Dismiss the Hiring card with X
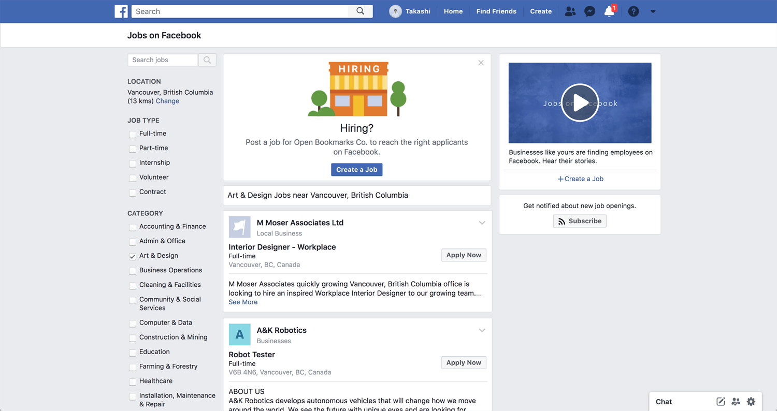 (x=481, y=63)
